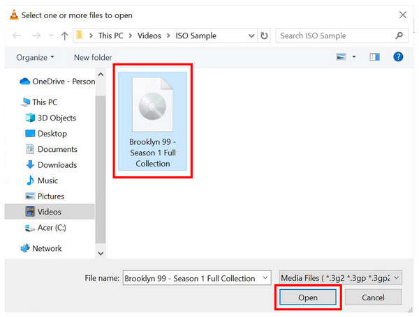Click the Acer (C:) drive icon
This screenshot has height=317, width=419.
[30, 228]
